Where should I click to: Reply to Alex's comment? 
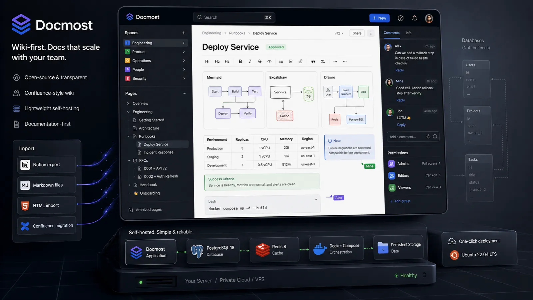tap(399, 70)
